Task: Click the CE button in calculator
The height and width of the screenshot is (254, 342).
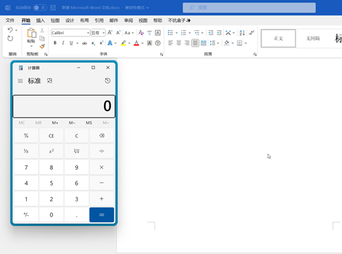Action: tap(51, 136)
